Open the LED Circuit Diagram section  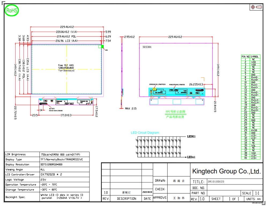point(146,132)
